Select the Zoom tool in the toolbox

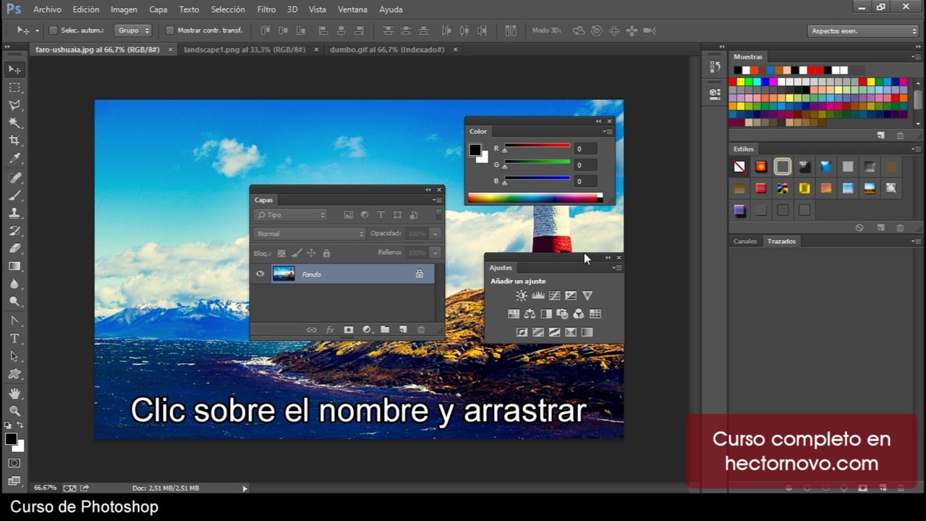pyautogui.click(x=14, y=411)
